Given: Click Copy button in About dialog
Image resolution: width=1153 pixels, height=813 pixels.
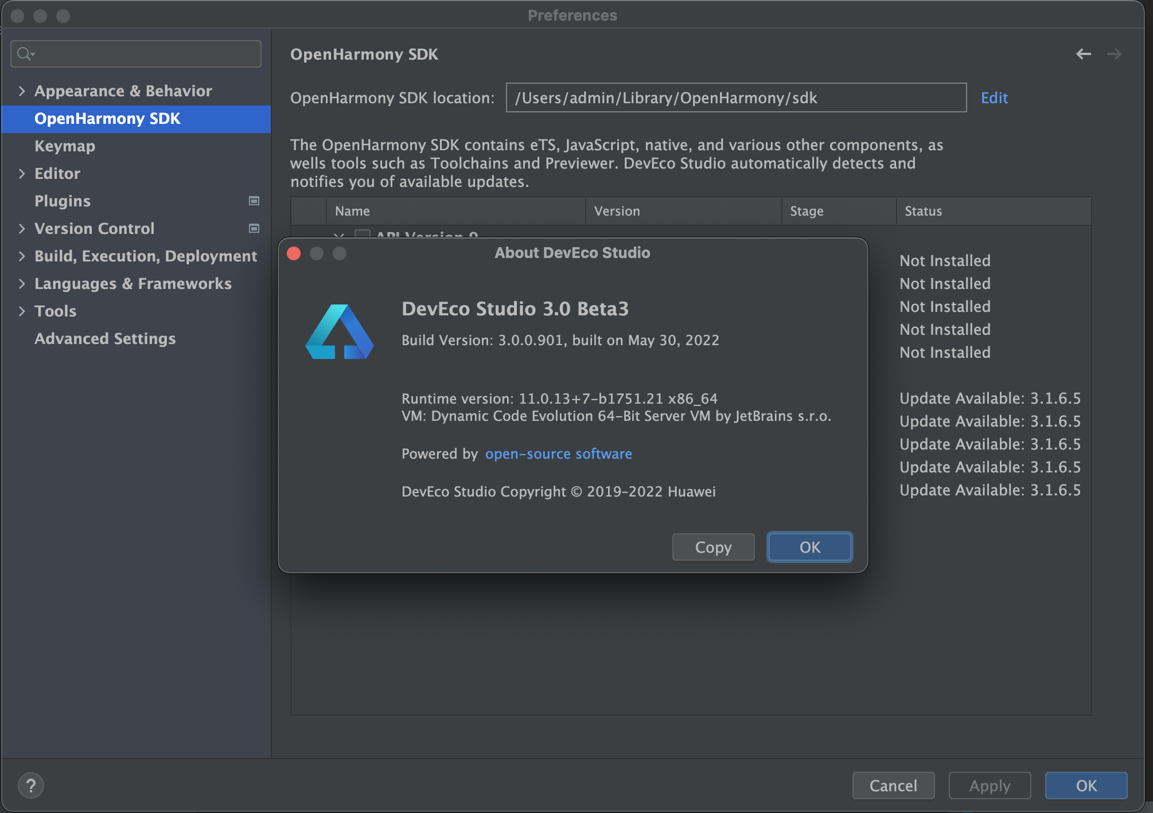Looking at the screenshot, I should pos(713,547).
